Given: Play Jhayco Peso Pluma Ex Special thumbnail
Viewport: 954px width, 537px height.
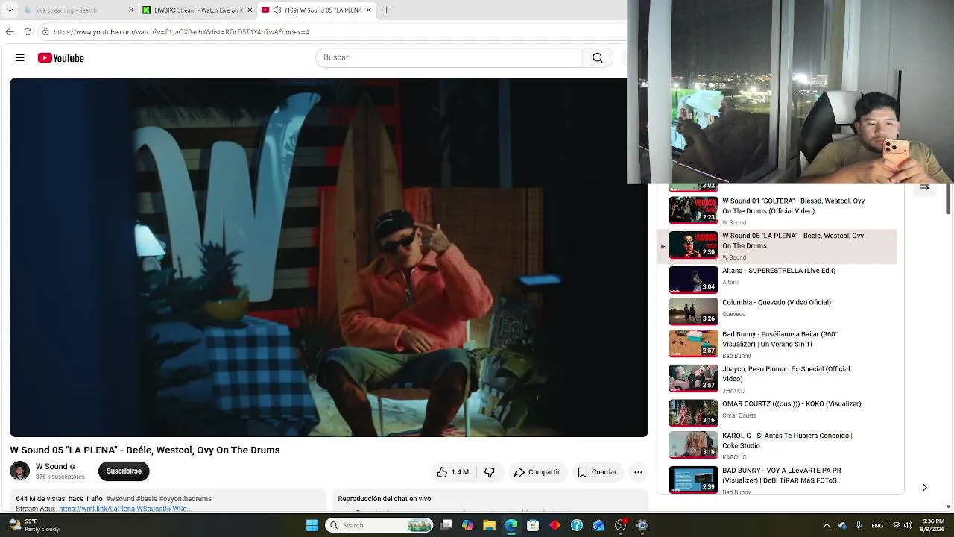Looking at the screenshot, I should coord(693,378).
